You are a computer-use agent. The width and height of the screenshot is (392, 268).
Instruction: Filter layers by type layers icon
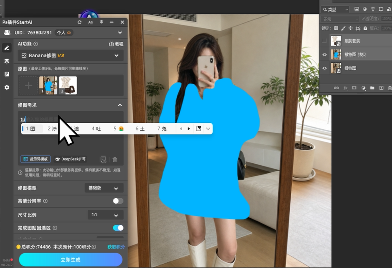(373, 9)
